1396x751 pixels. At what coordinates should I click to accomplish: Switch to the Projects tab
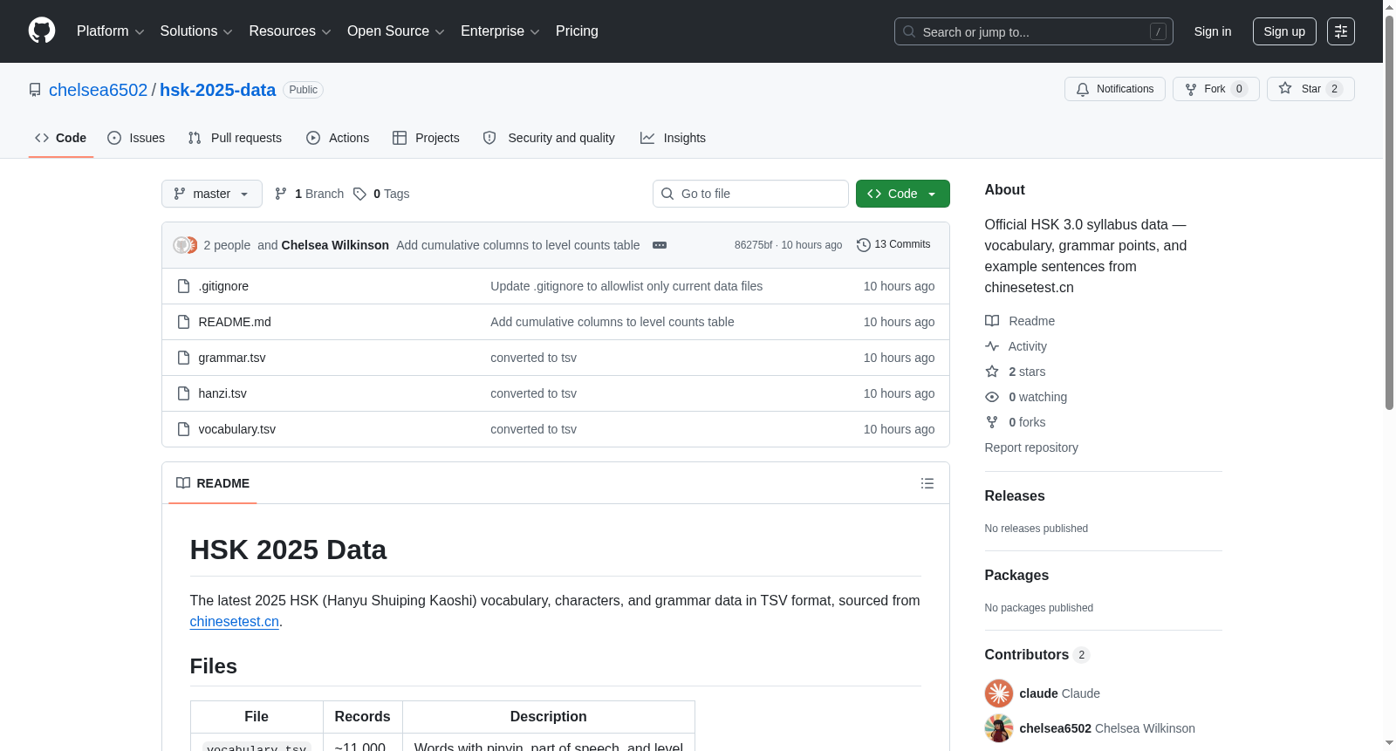(x=426, y=138)
